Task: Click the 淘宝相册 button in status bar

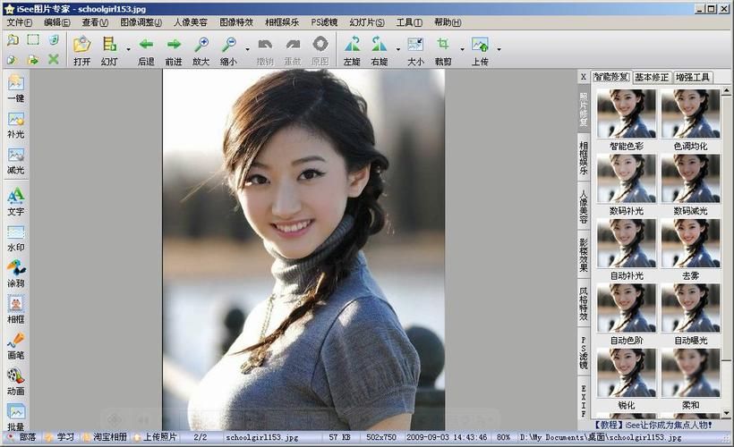Action: pyautogui.click(x=105, y=437)
